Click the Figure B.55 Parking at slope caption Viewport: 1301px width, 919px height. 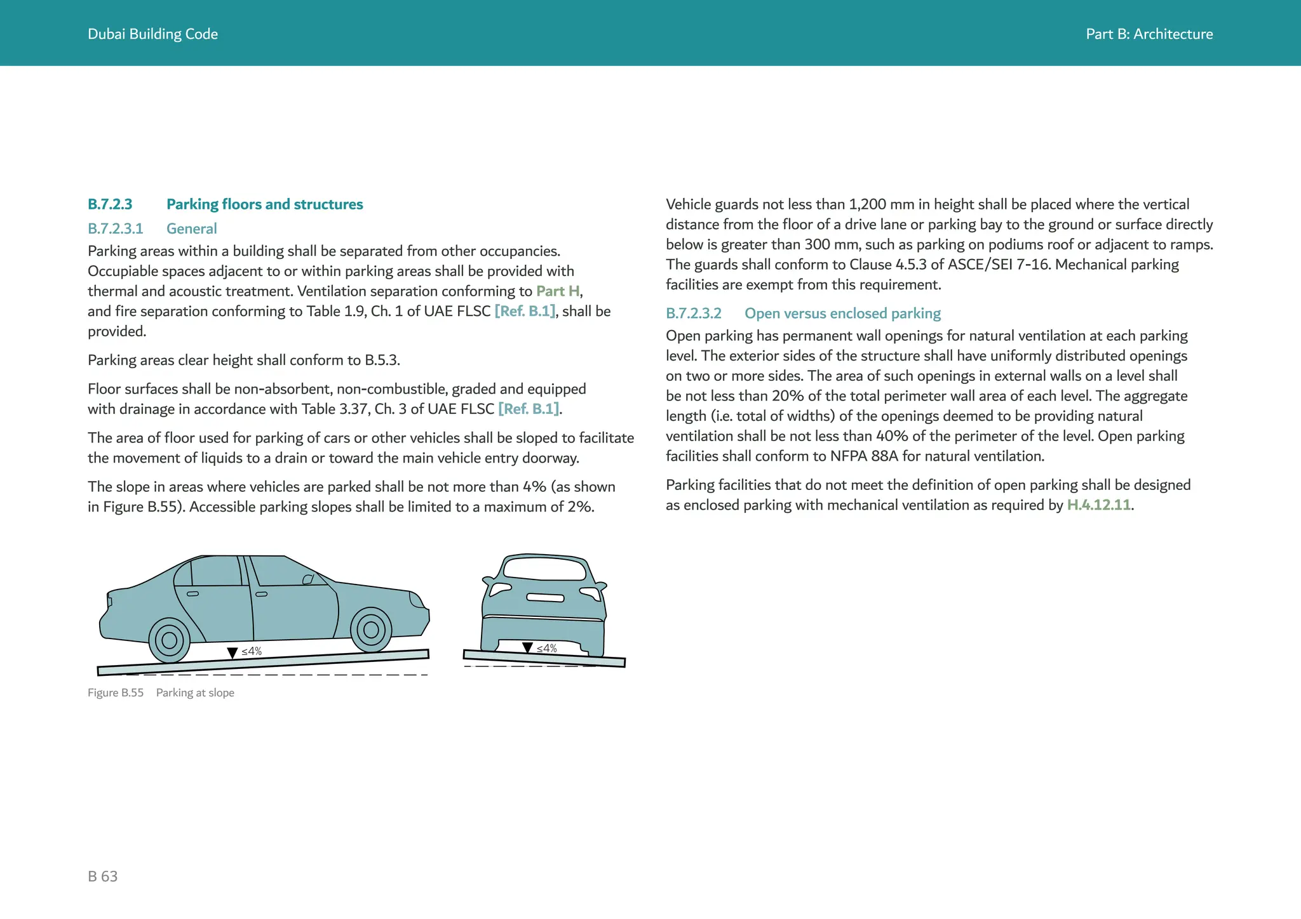click(161, 693)
